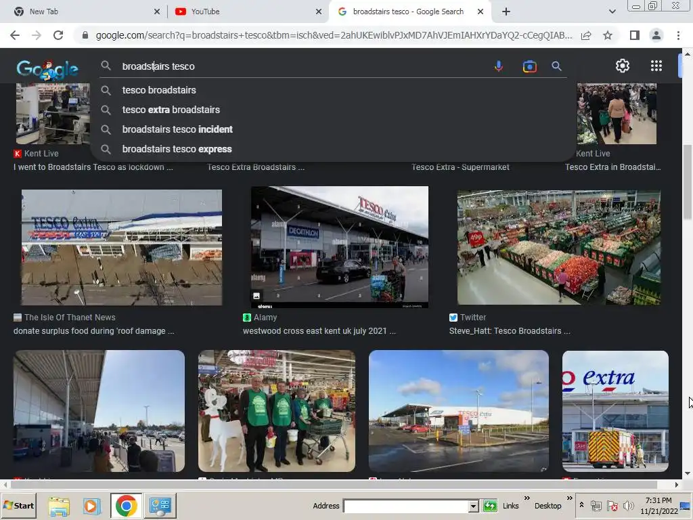Close the New Tab tab
Viewport: 693px width, 520px height.
pyautogui.click(x=157, y=12)
